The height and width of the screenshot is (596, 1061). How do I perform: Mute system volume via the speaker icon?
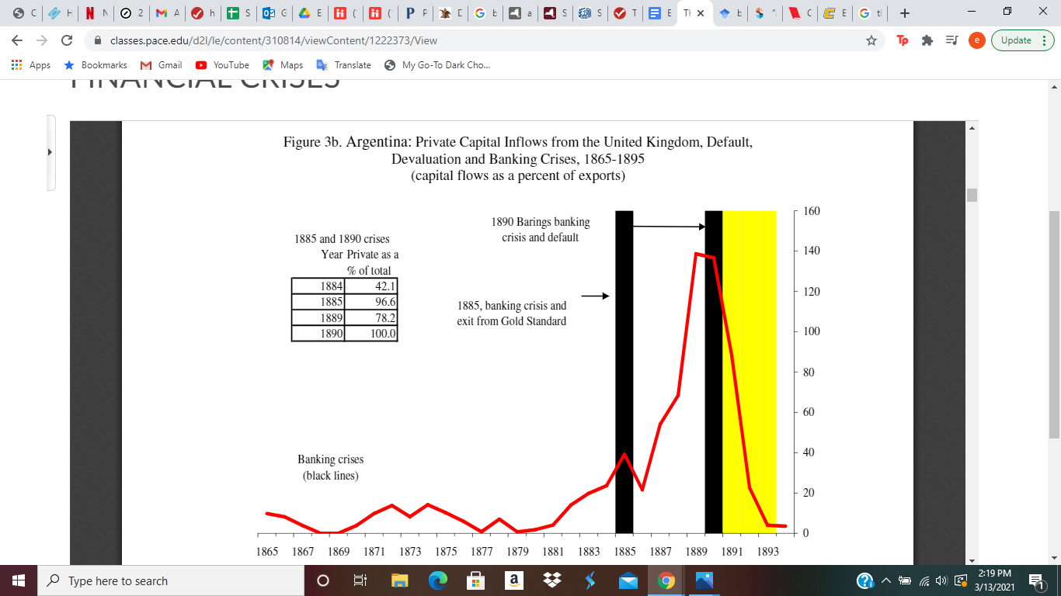click(x=941, y=580)
